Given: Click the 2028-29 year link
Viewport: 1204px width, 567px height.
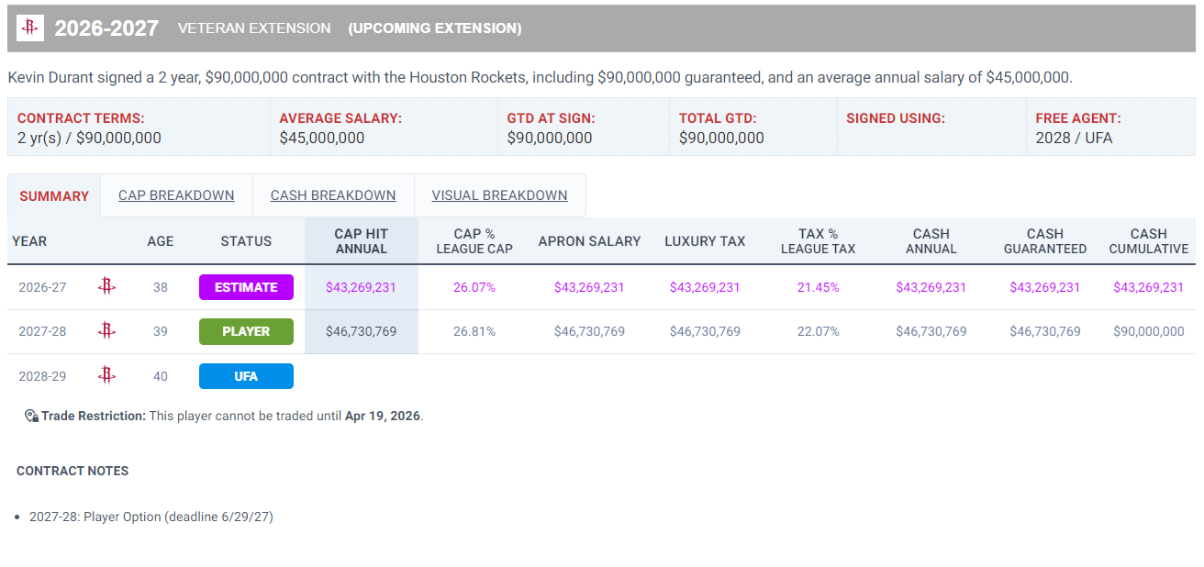Looking at the screenshot, I should coord(42,375).
